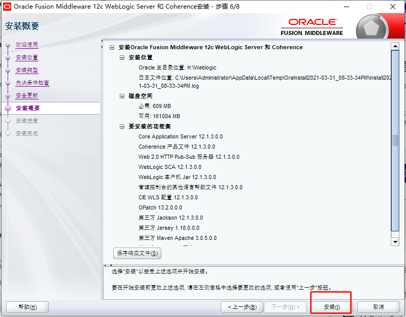Click the 保存响应文件(S) button
Viewport: 406px width, 317px height.
point(137,253)
